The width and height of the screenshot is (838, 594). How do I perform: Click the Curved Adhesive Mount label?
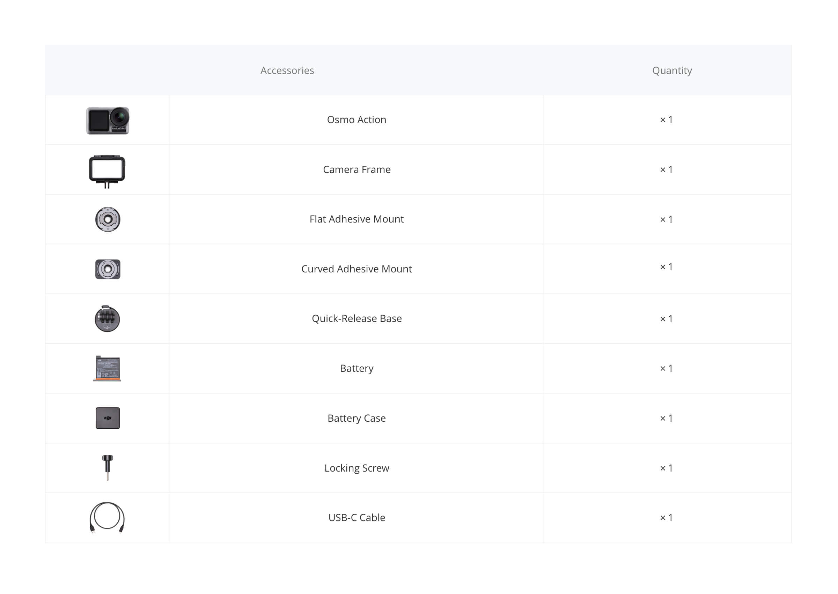[x=356, y=269]
